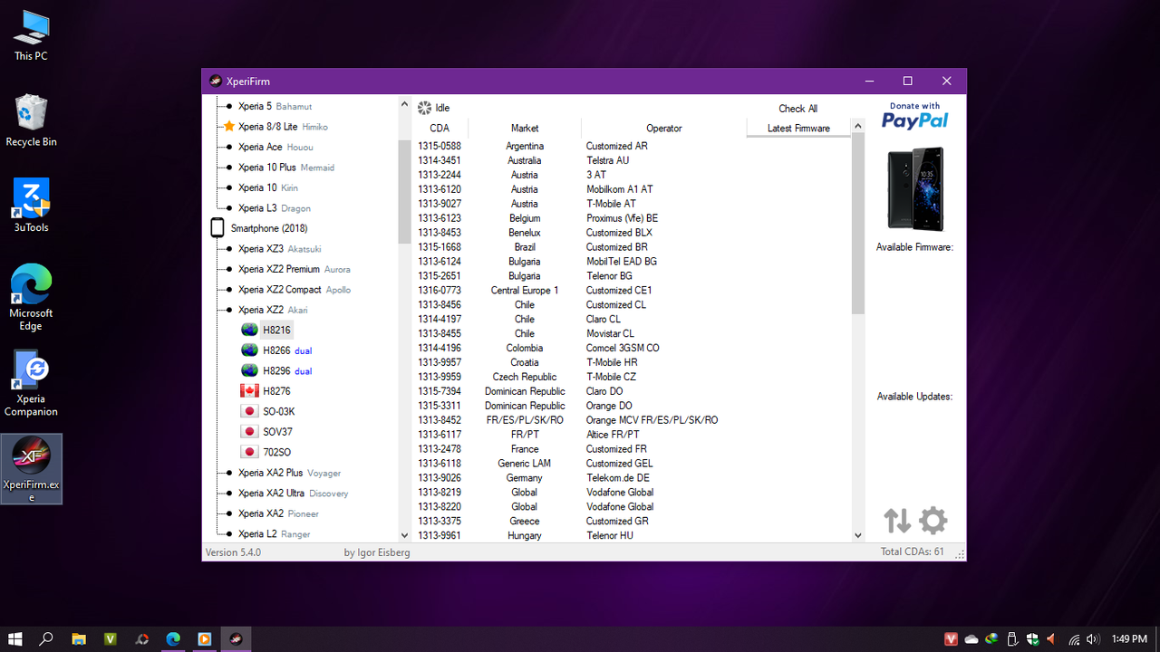
Task: Select the Telstra AU row
Action: click(632, 160)
